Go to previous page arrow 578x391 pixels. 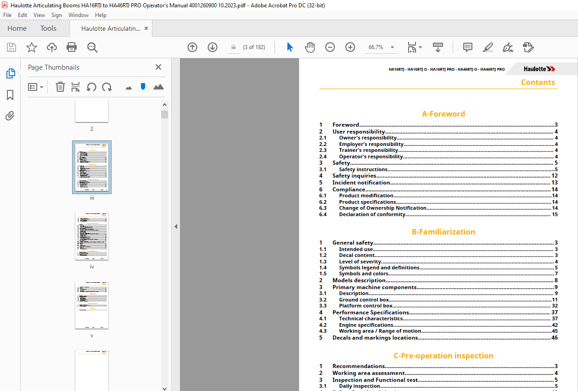[192, 47]
